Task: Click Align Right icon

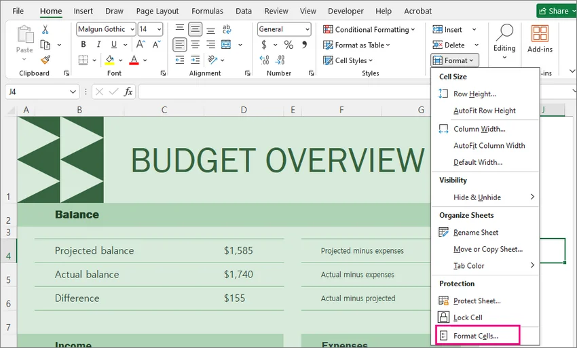Action: coord(210,45)
